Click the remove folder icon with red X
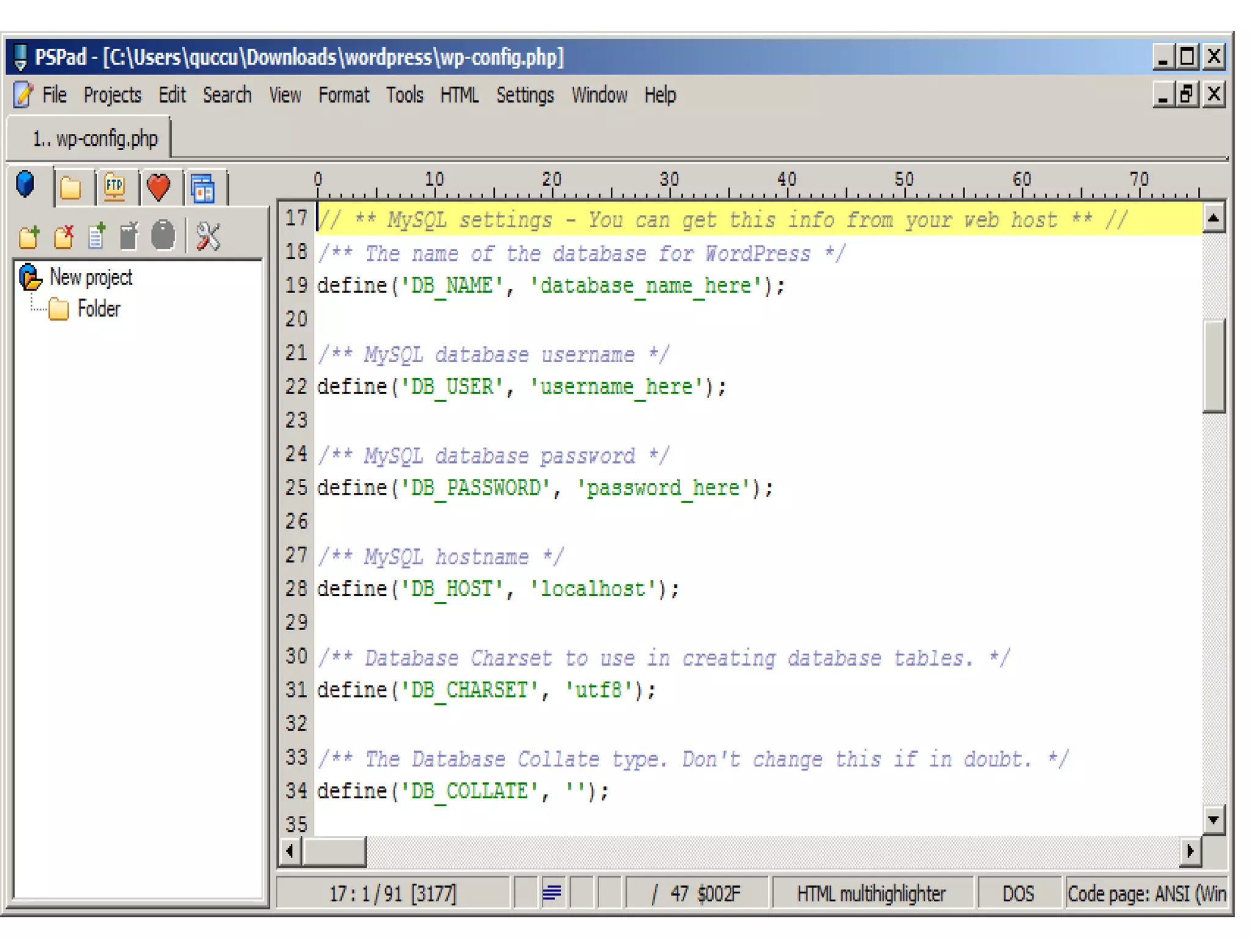 tap(64, 237)
